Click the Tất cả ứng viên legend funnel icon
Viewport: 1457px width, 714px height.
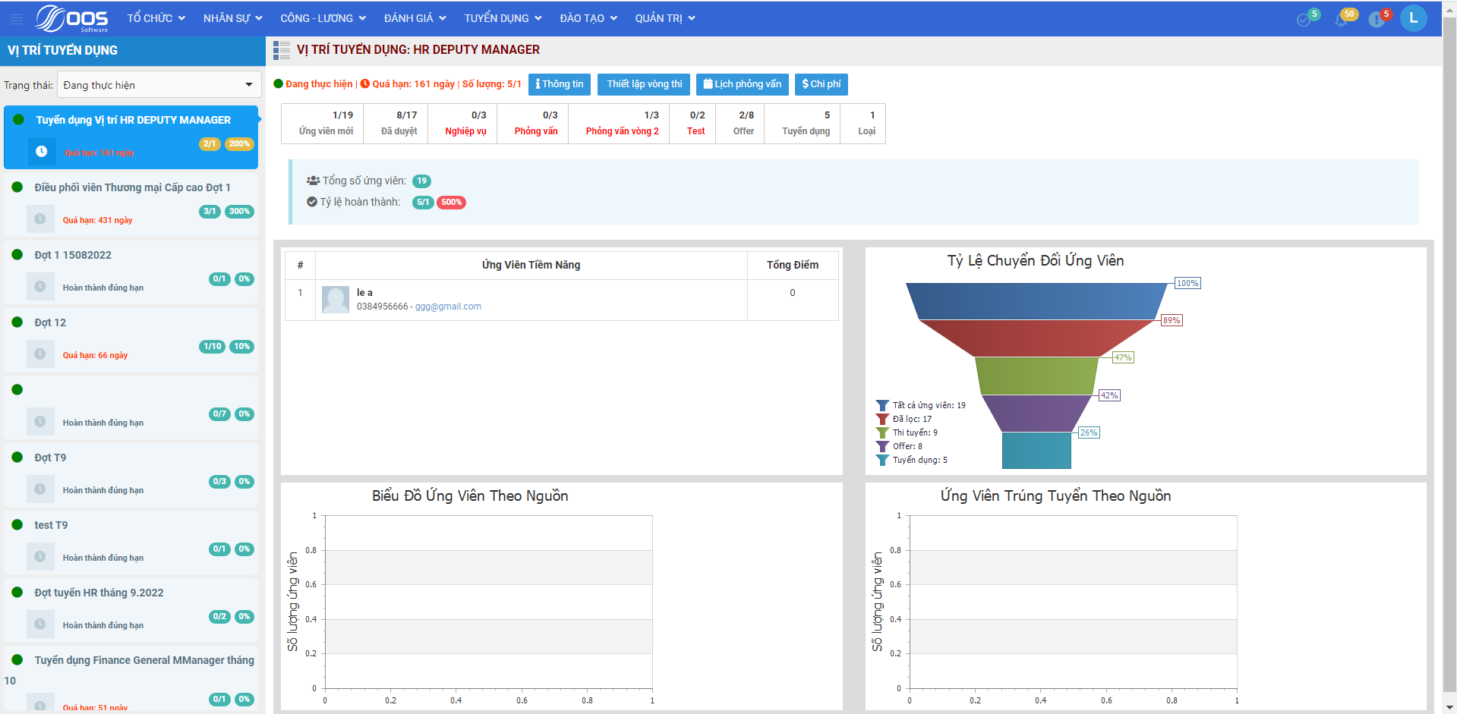[882, 405]
